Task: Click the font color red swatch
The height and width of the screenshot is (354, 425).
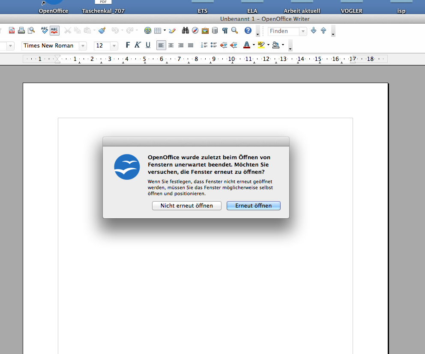Action: (x=246, y=45)
